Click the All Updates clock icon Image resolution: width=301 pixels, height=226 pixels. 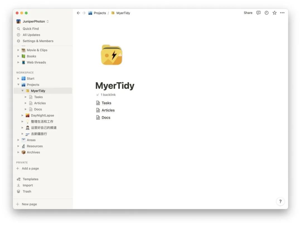point(18,35)
